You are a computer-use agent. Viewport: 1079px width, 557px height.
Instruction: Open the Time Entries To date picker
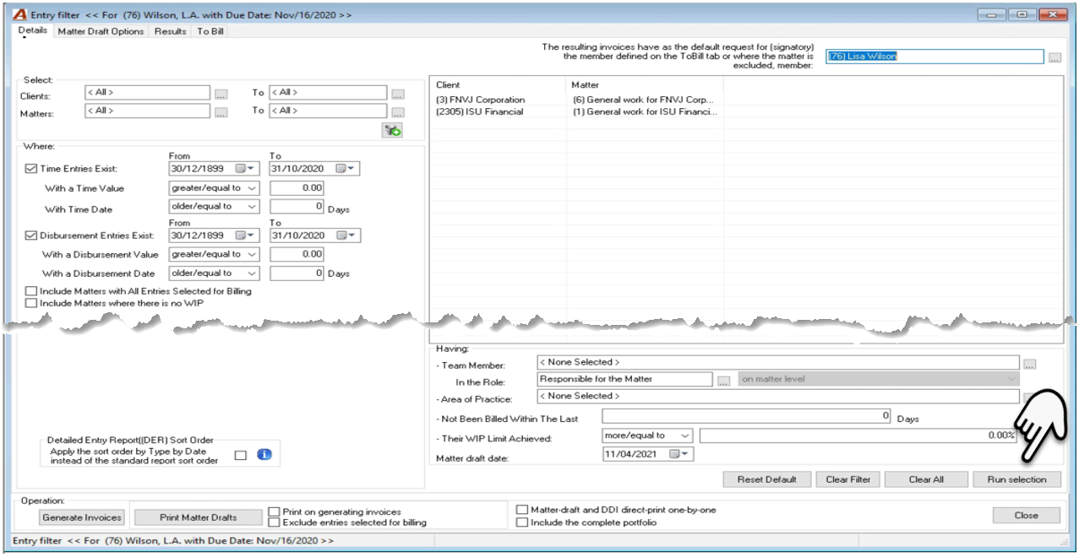pyautogui.click(x=346, y=169)
